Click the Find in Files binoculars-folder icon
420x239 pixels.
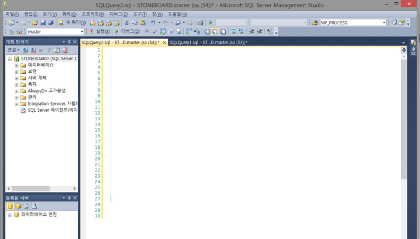click(315, 23)
